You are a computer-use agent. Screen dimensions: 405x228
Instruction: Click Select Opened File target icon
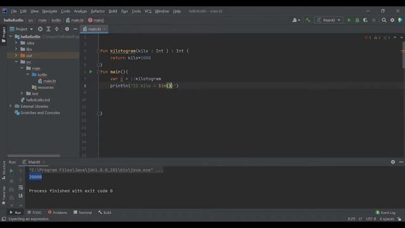coord(40,29)
